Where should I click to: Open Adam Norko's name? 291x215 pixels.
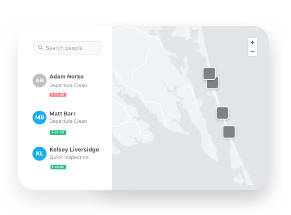(67, 76)
